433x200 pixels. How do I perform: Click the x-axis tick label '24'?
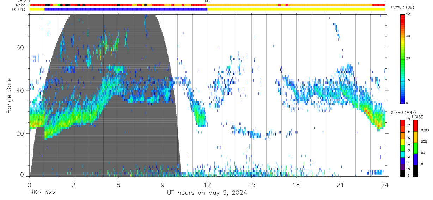[x=385, y=185]
